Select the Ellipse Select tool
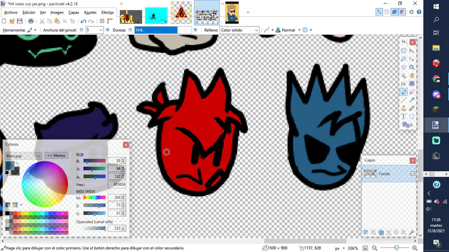Screen dimensions: 449x252 point(404,67)
